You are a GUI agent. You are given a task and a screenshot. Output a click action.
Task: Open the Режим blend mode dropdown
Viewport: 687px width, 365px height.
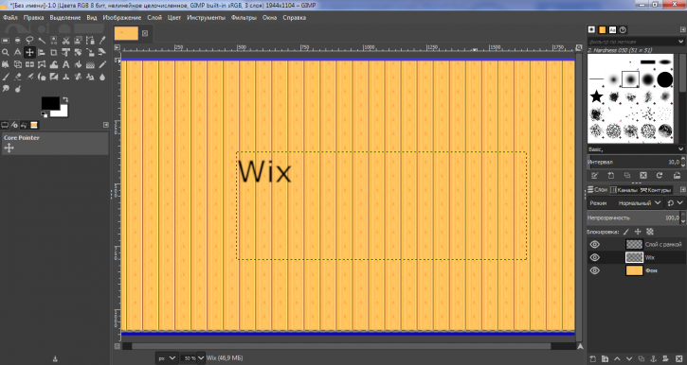(640, 202)
